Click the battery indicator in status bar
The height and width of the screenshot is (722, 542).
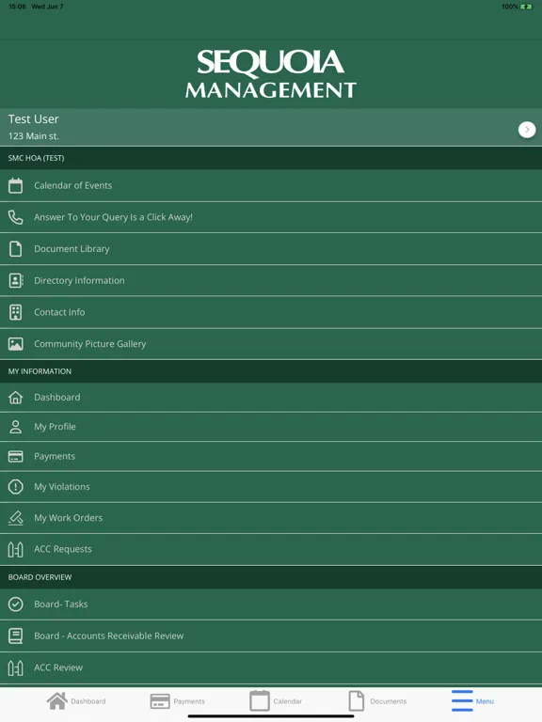tap(526, 7)
